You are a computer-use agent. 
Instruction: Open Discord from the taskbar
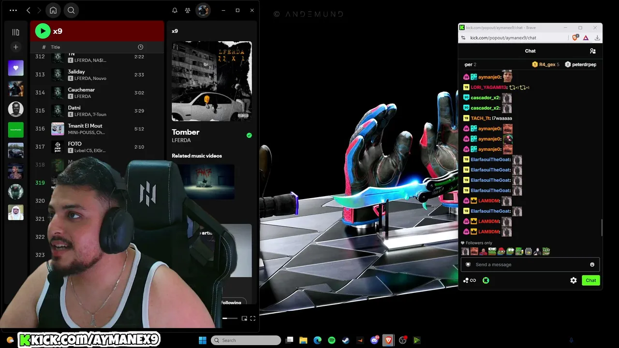click(x=374, y=340)
